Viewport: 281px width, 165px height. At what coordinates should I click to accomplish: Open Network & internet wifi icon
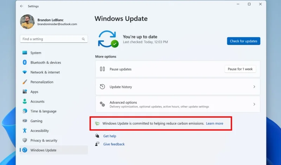pos(25,72)
